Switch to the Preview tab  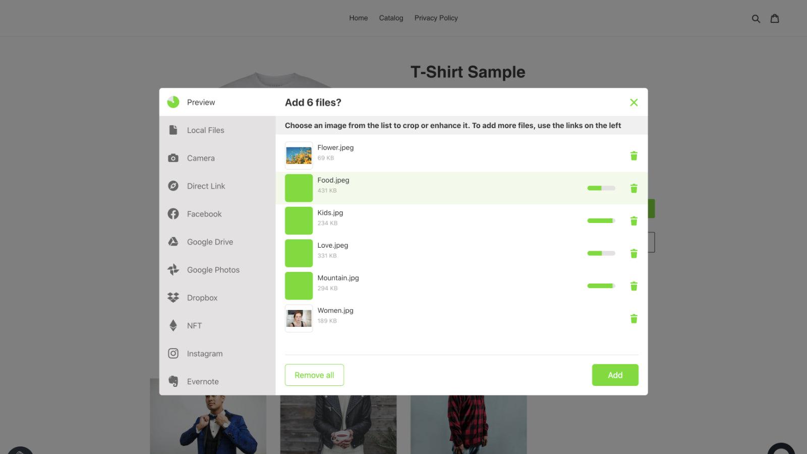200,102
